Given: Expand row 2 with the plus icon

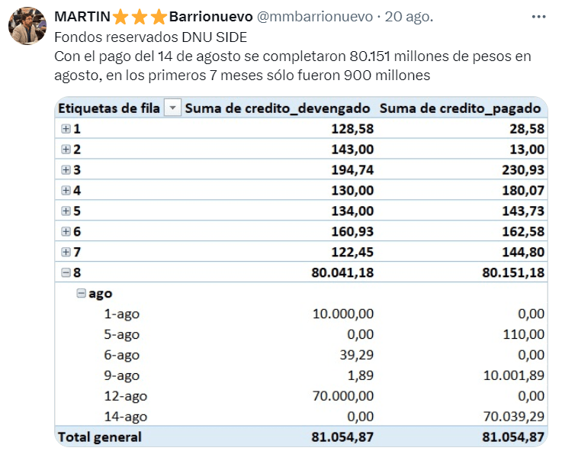Looking at the screenshot, I should click(66, 150).
